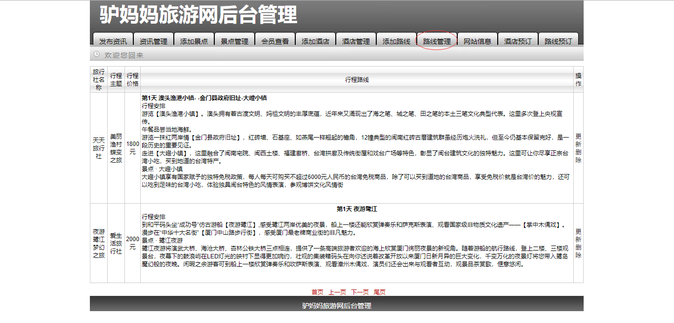Click the 爱生活旅行社 cell
The height and width of the screenshot is (323, 674).
click(x=116, y=243)
